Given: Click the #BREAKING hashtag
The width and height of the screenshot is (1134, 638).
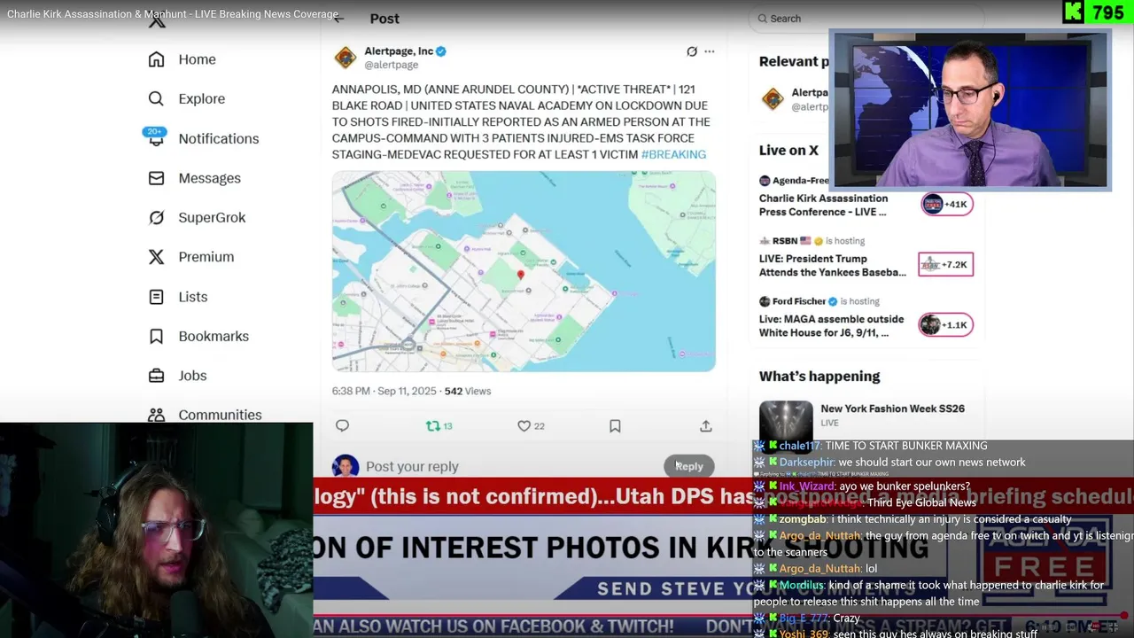Looking at the screenshot, I should [673, 154].
